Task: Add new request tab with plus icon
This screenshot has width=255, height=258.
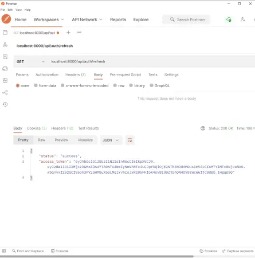Action: pyautogui.click(x=68, y=33)
